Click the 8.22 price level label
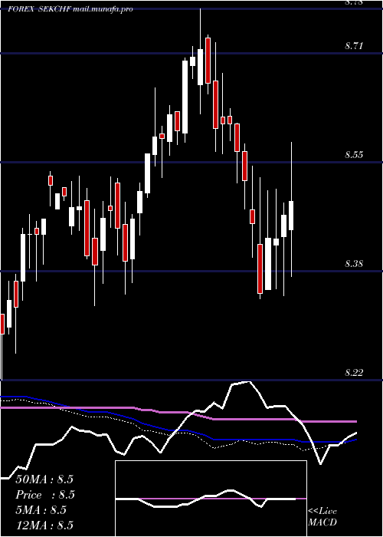 (x=354, y=373)
